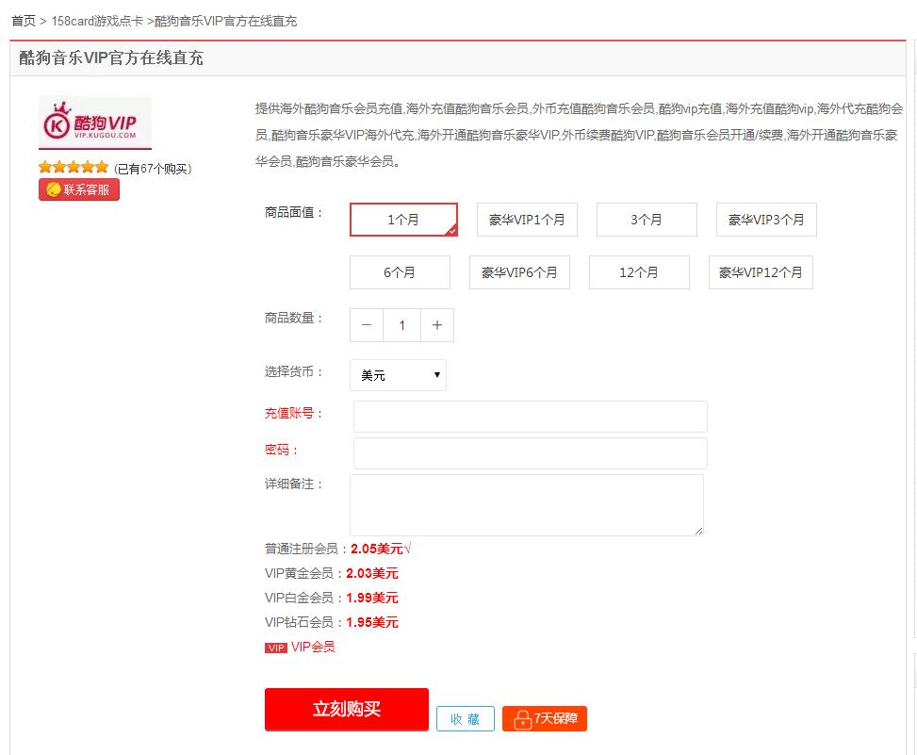Click the 收藏 favorite button
Viewport: 917px width, 755px height.
tap(466, 719)
